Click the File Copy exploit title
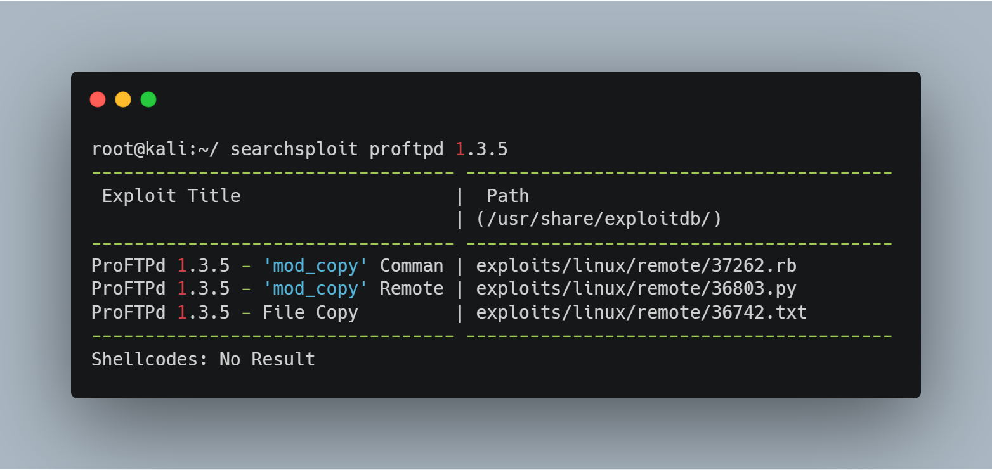This screenshot has height=470, width=992. point(310,312)
